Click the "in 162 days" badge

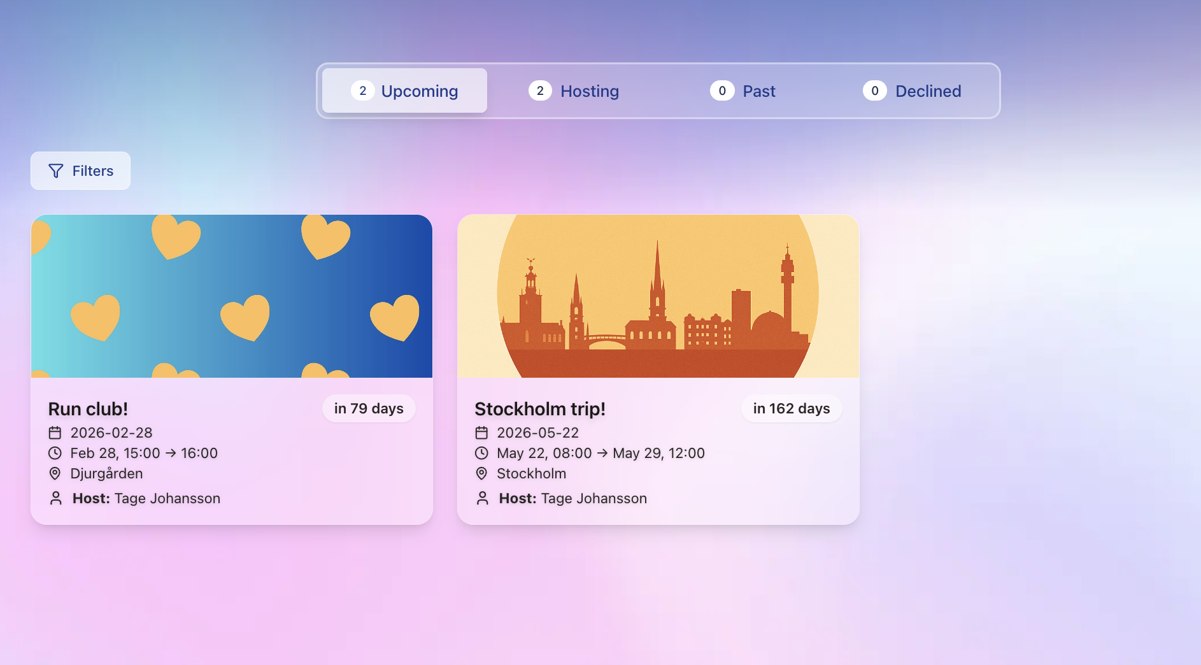tap(792, 409)
